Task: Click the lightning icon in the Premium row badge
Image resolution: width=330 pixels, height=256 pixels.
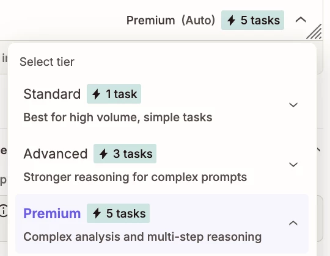Action: pyautogui.click(x=97, y=213)
